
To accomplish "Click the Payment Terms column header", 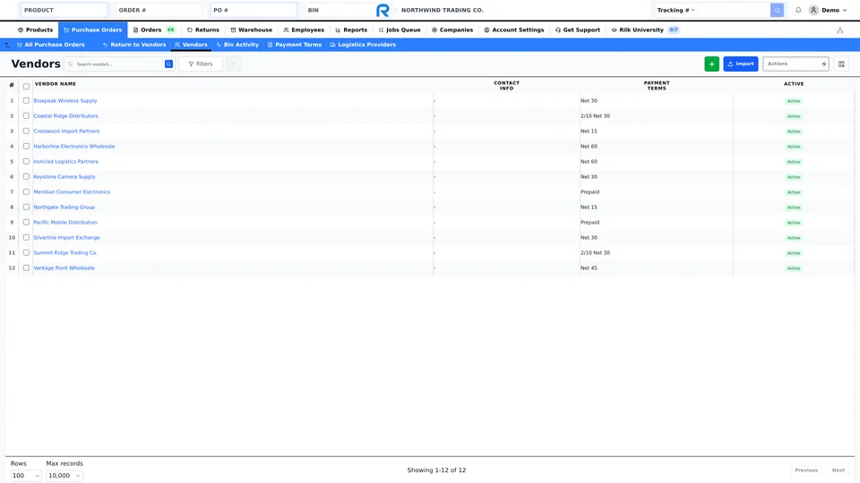I will pyautogui.click(x=657, y=86).
